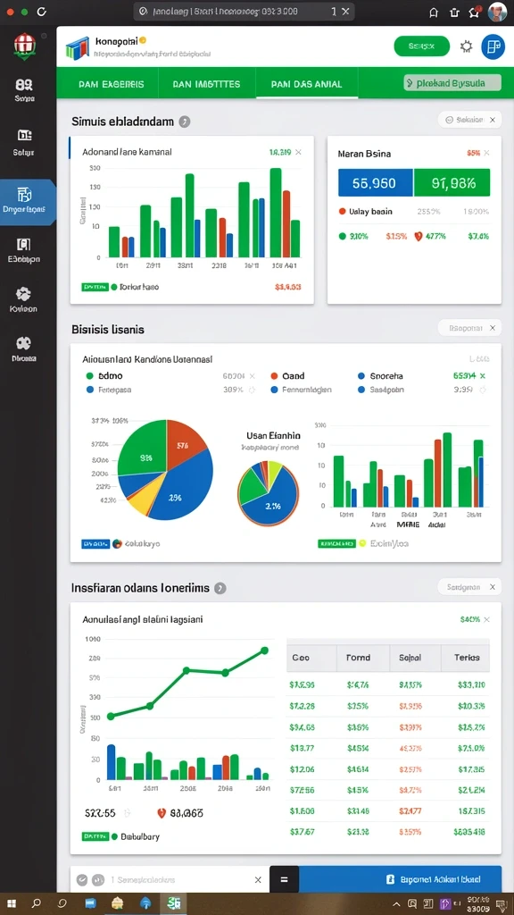This screenshot has height=915, width=514.
Task: Open the Pleksd Bysuda dropdown
Action: pos(452,83)
